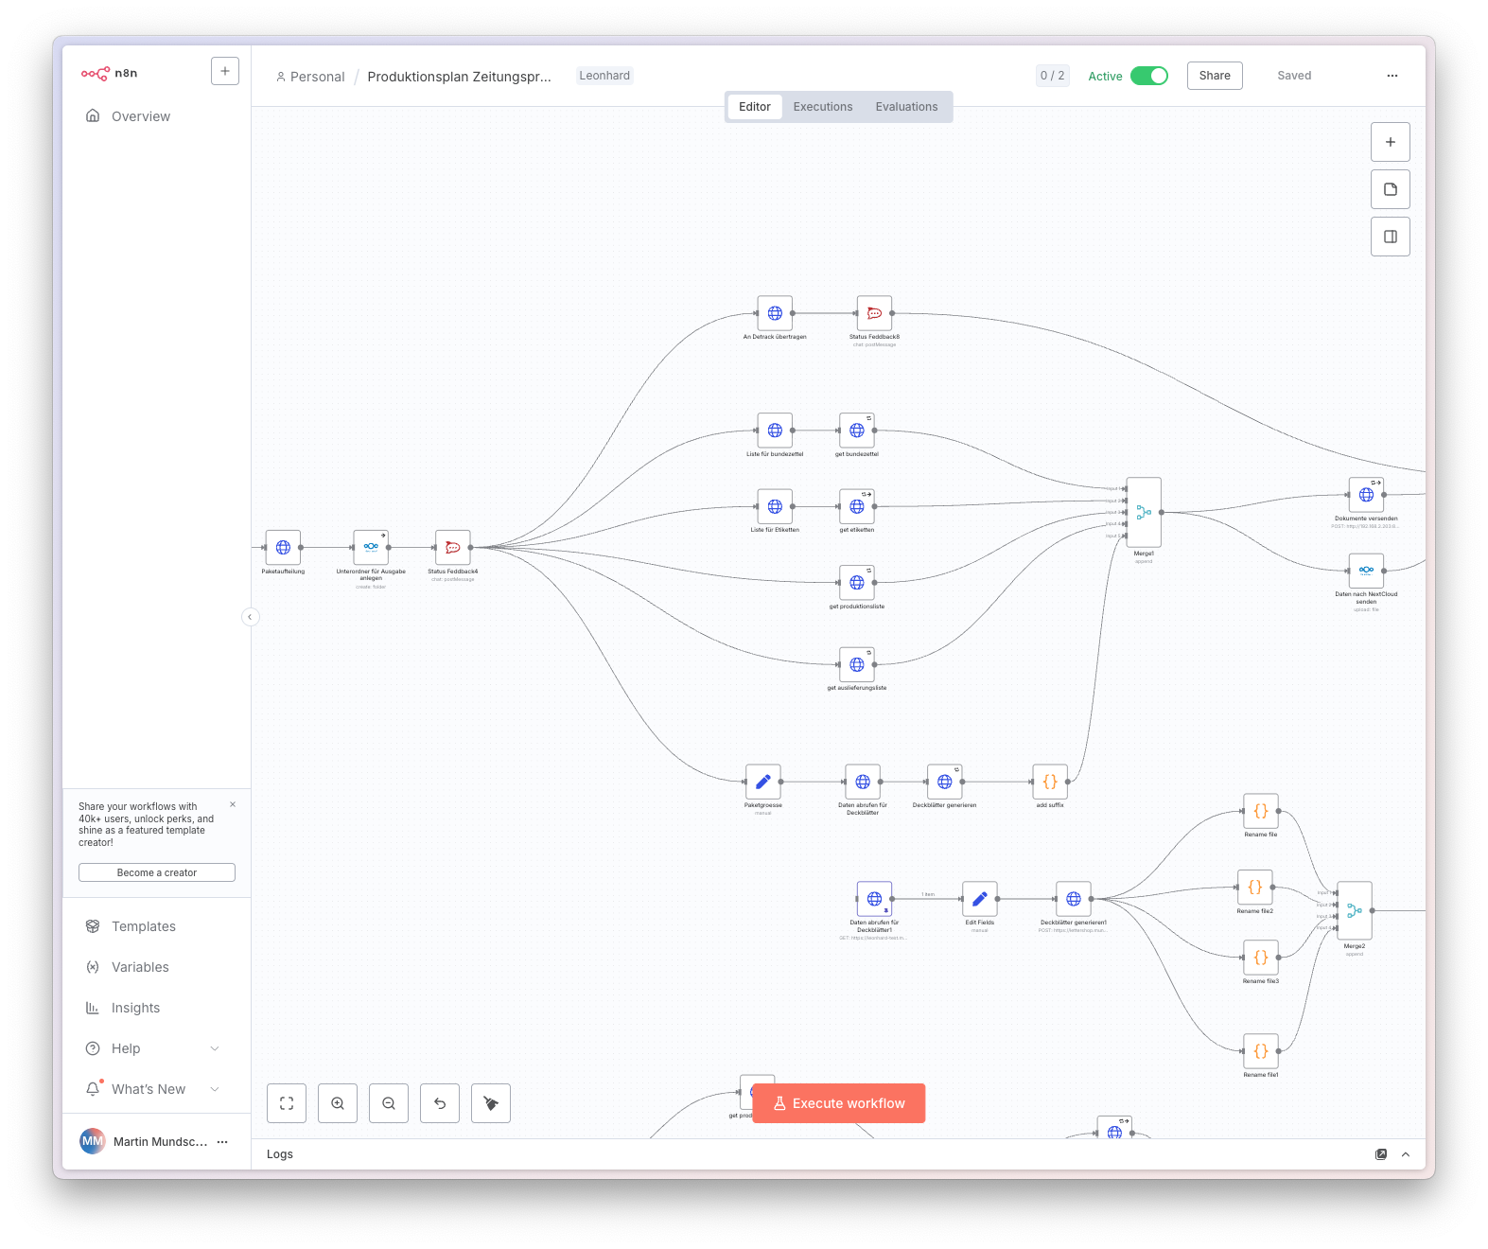Expand the Logs panel chevron

tap(1406, 1154)
